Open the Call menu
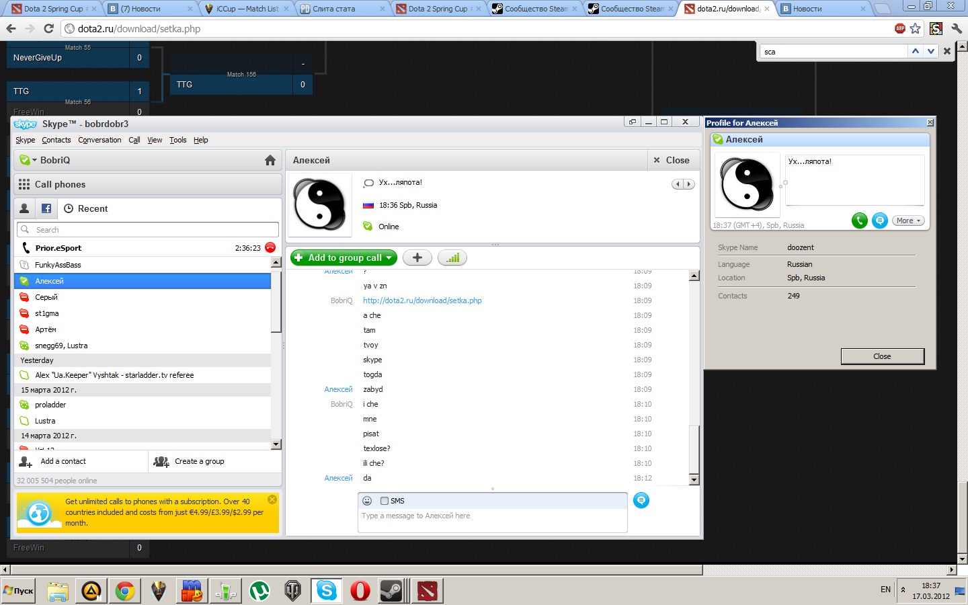The height and width of the screenshot is (605, 968). (134, 140)
